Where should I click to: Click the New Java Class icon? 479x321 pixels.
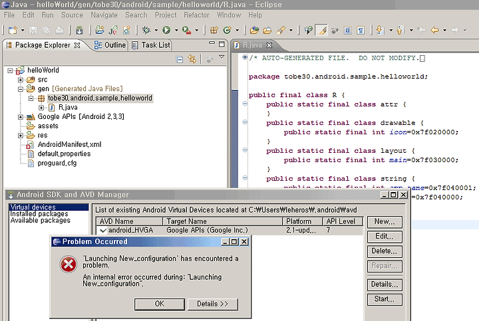(228, 30)
